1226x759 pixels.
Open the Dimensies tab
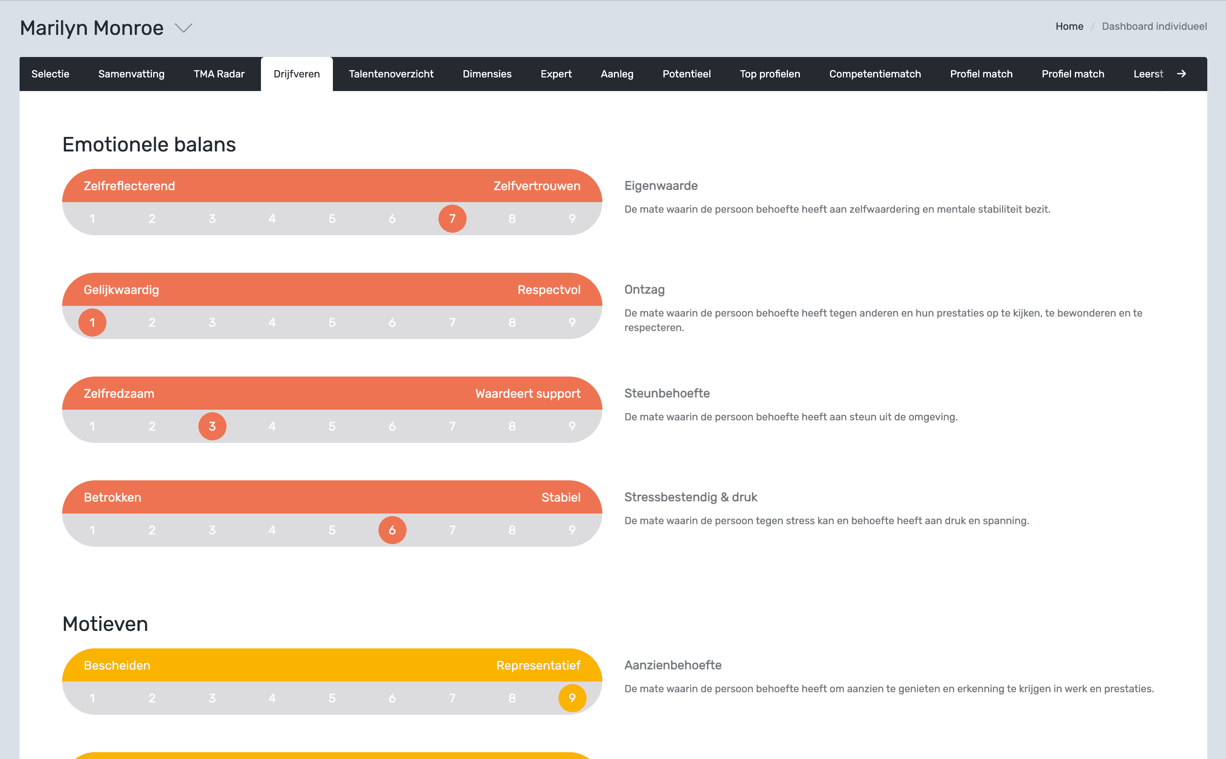point(487,74)
